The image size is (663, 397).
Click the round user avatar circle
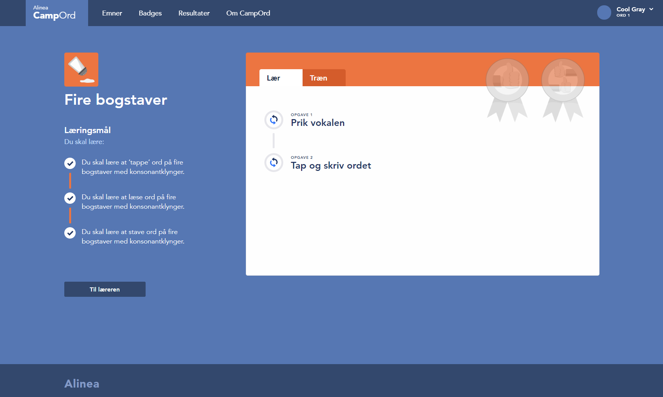(604, 12)
